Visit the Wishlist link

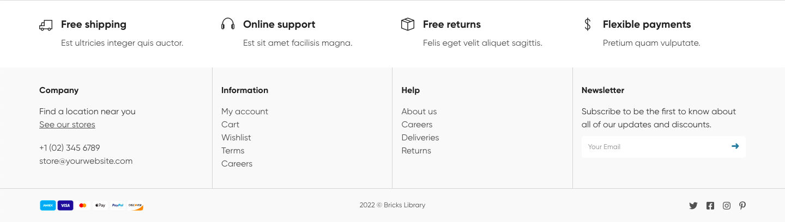point(236,138)
